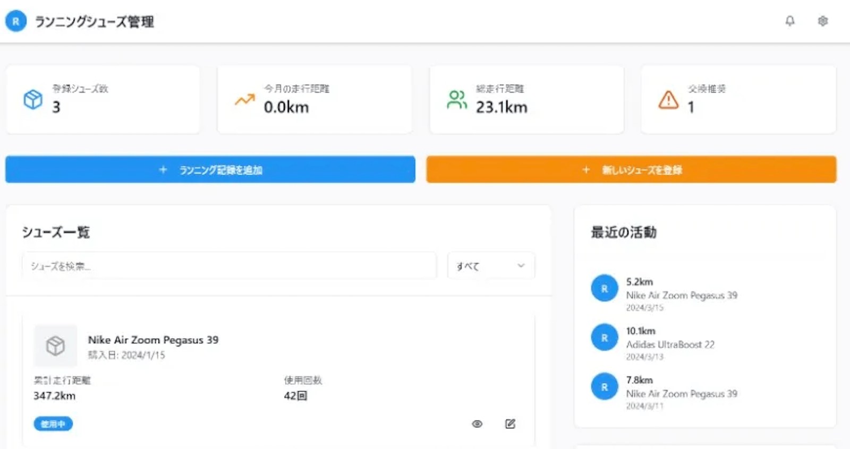Click the 23.1km total distance value

click(x=501, y=107)
